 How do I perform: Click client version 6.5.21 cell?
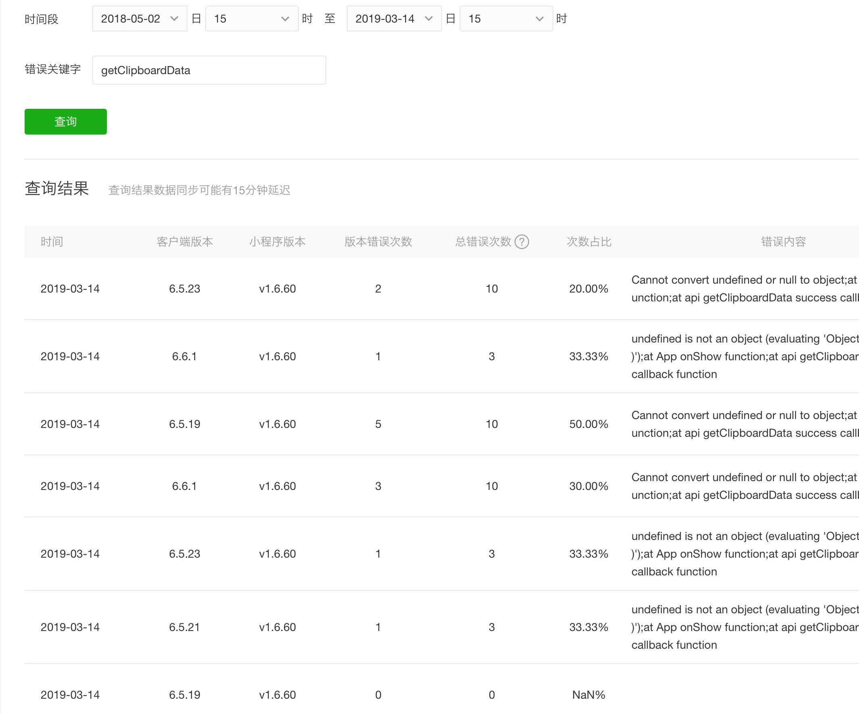pos(184,627)
